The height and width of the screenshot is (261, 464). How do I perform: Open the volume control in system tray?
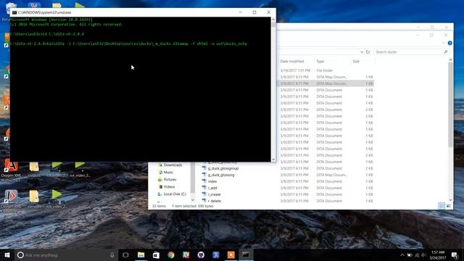click(x=423, y=254)
